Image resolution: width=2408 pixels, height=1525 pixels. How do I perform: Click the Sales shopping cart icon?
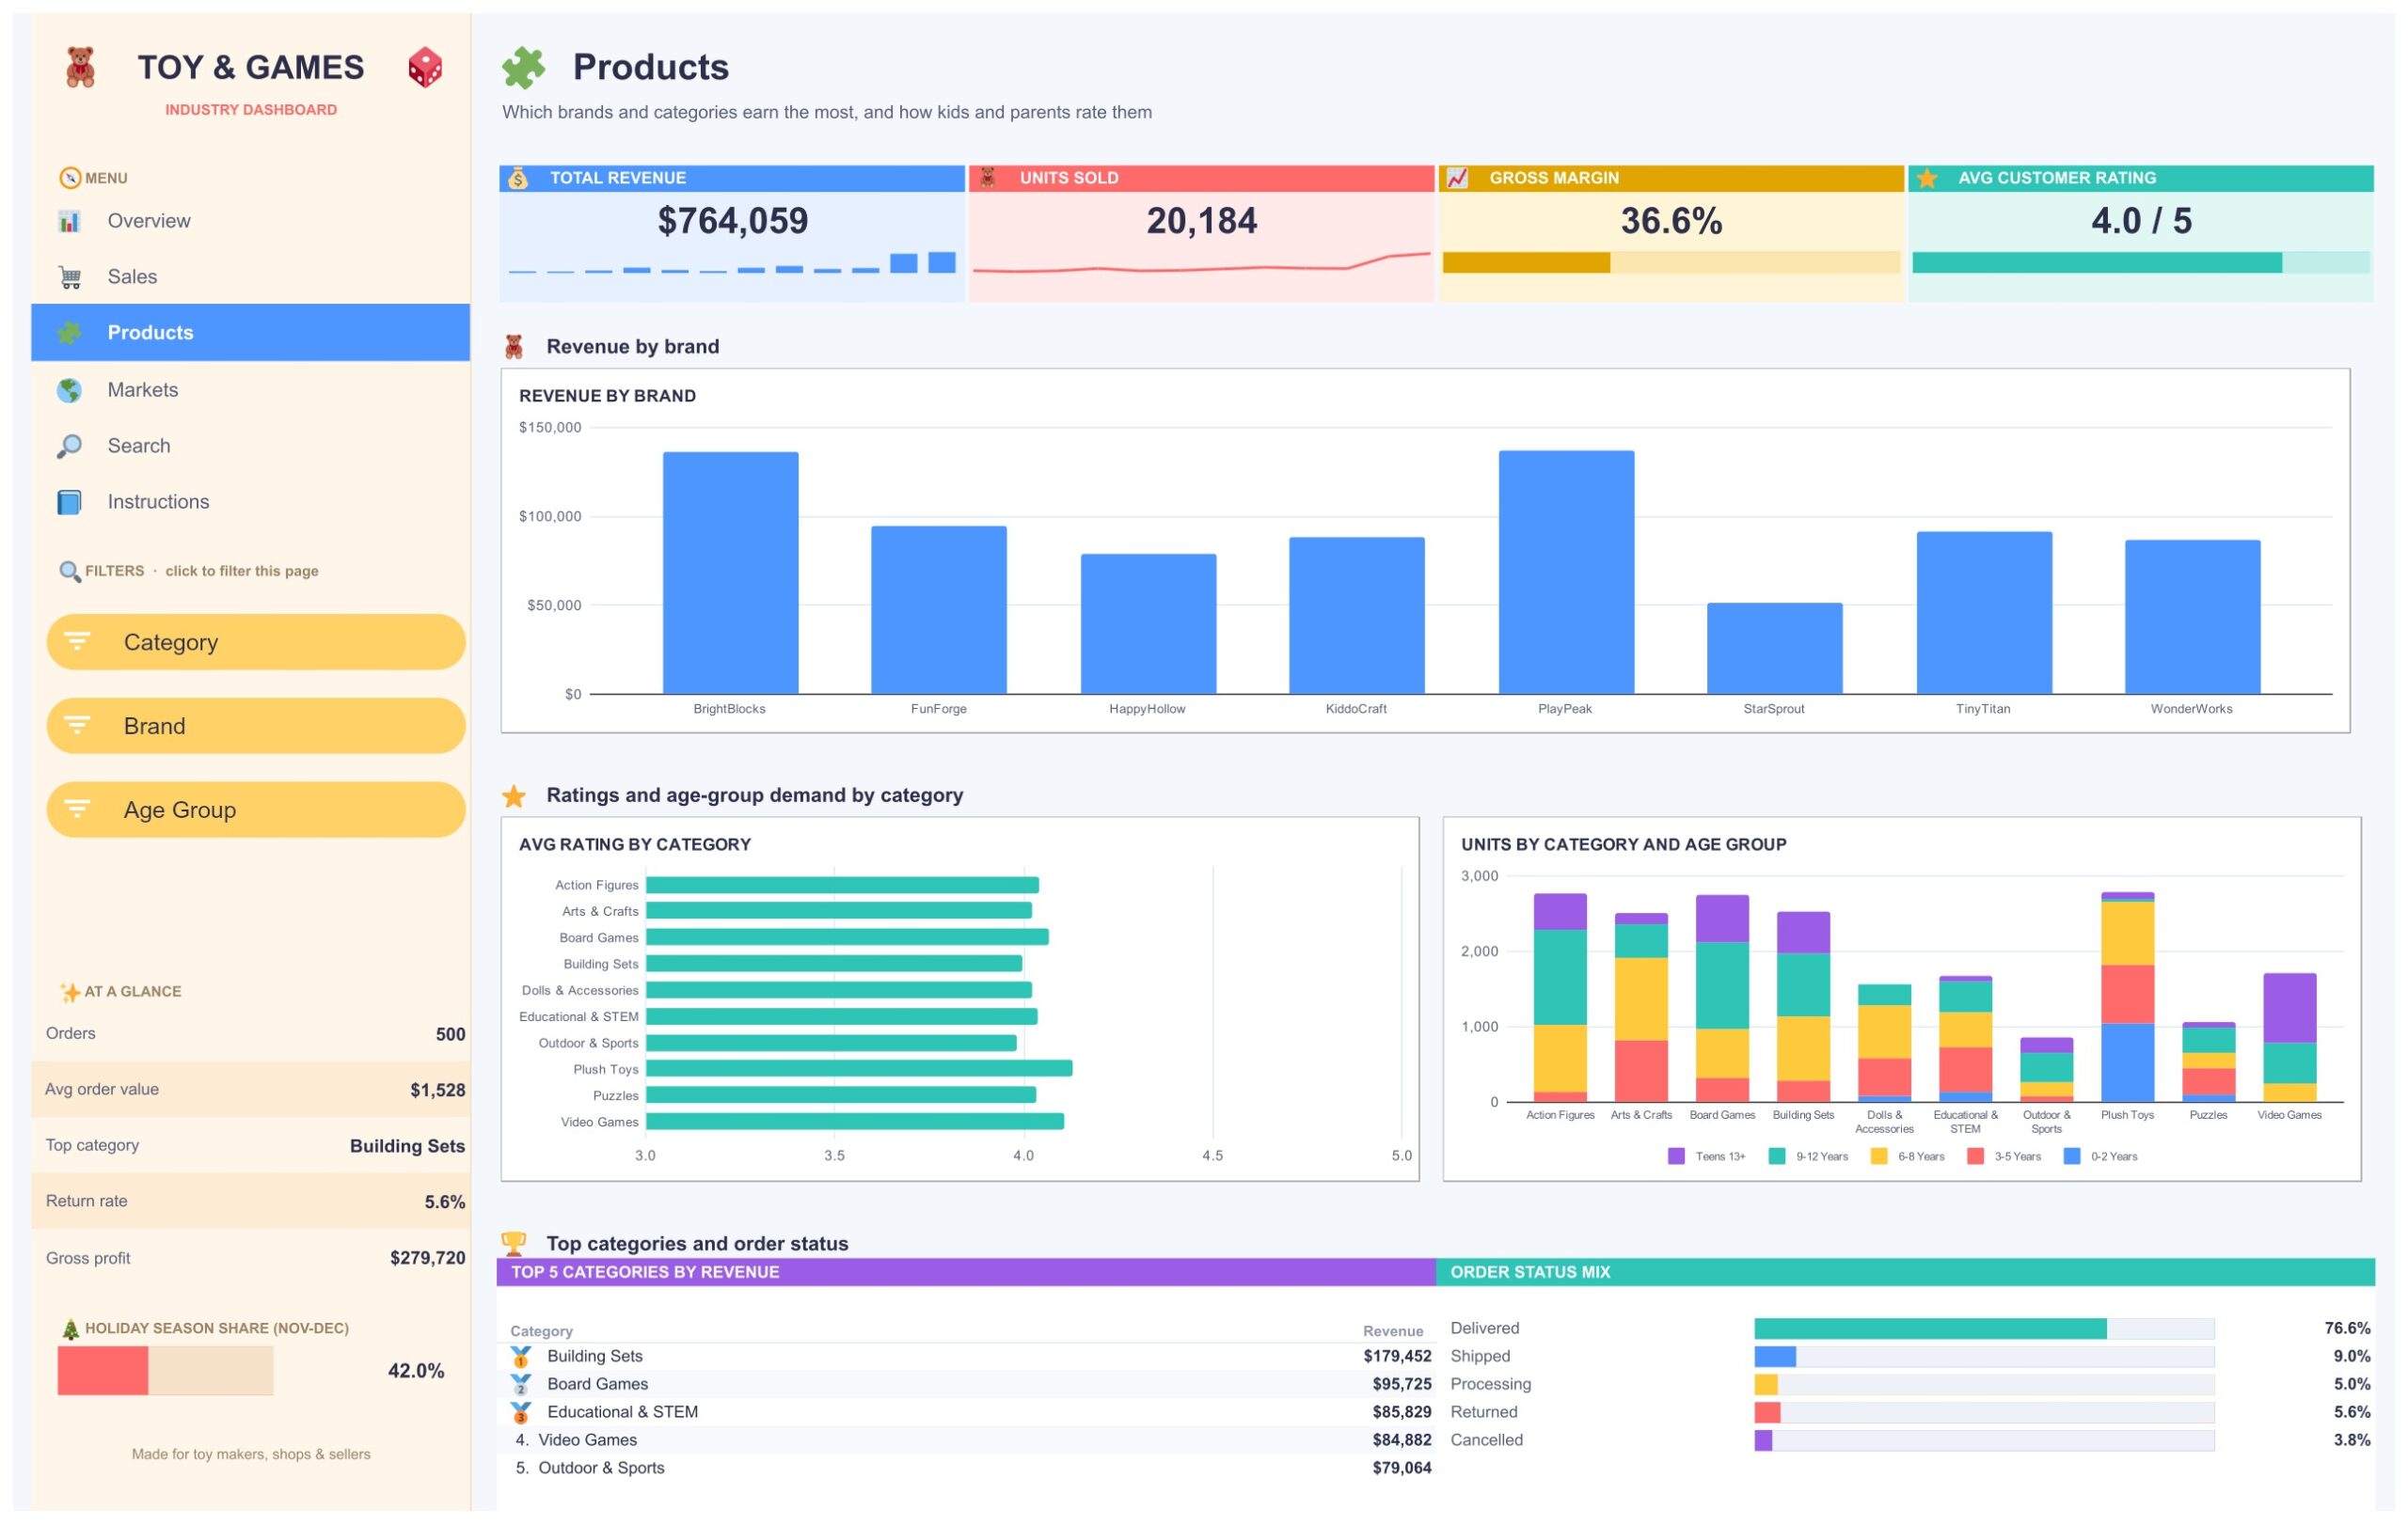point(69,276)
